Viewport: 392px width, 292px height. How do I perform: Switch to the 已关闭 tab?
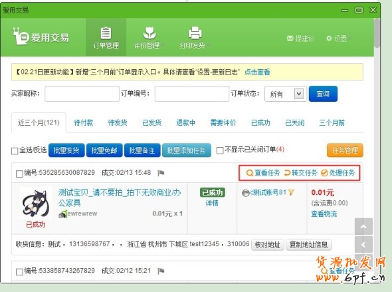(295, 122)
